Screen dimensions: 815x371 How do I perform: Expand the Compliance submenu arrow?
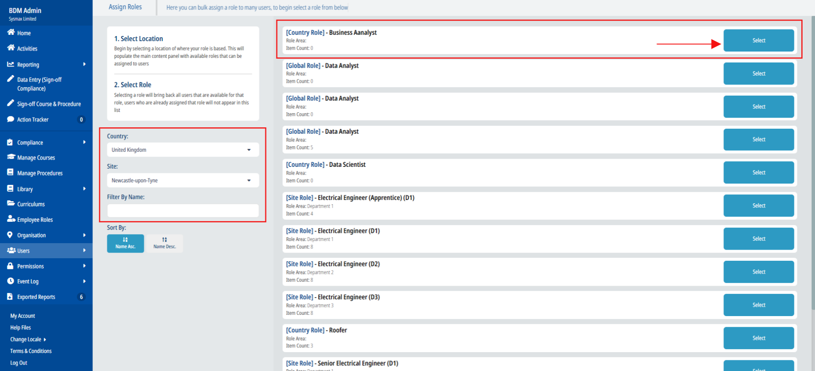pyautogui.click(x=84, y=142)
